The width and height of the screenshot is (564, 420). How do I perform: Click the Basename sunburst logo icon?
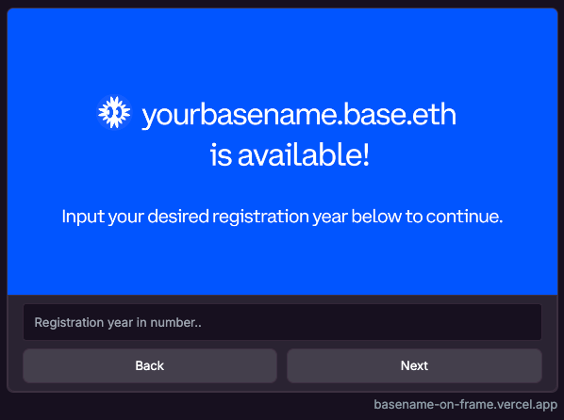pyautogui.click(x=114, y=112)
